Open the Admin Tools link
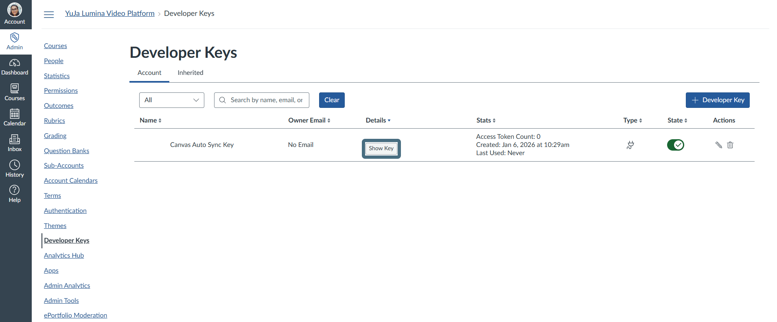Image resolution: width=777 pixels, height=322 pixels. tap(61, 301)
